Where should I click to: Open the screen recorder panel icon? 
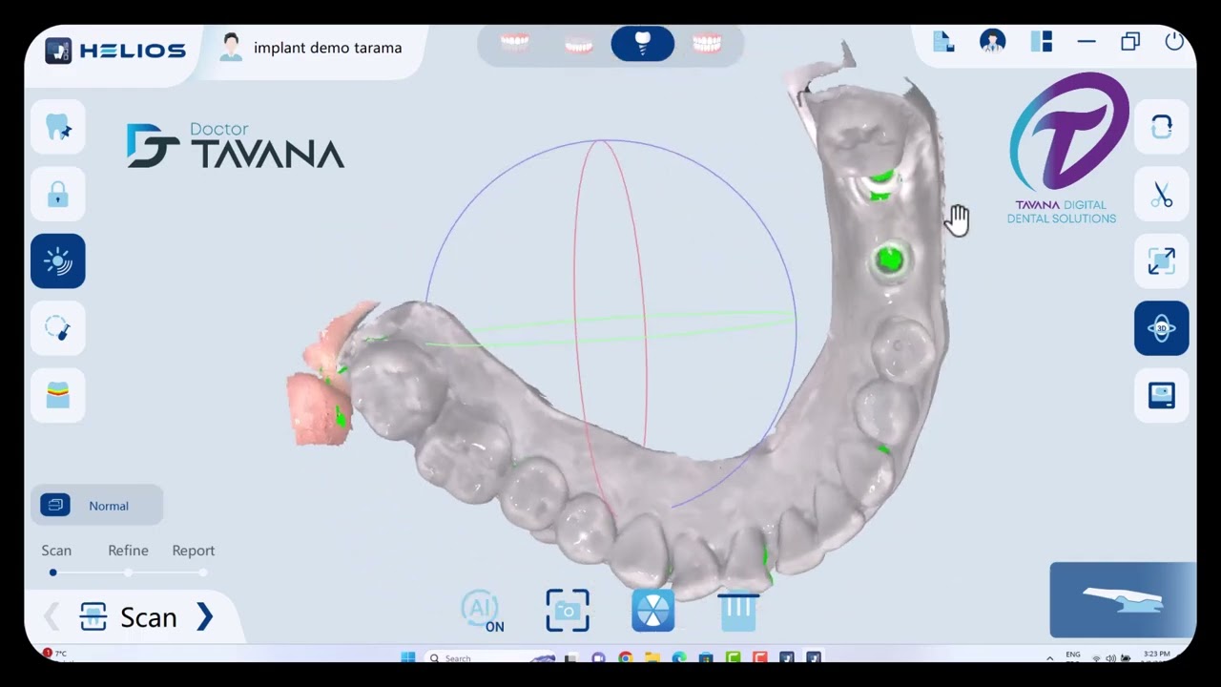(1162, 395)
